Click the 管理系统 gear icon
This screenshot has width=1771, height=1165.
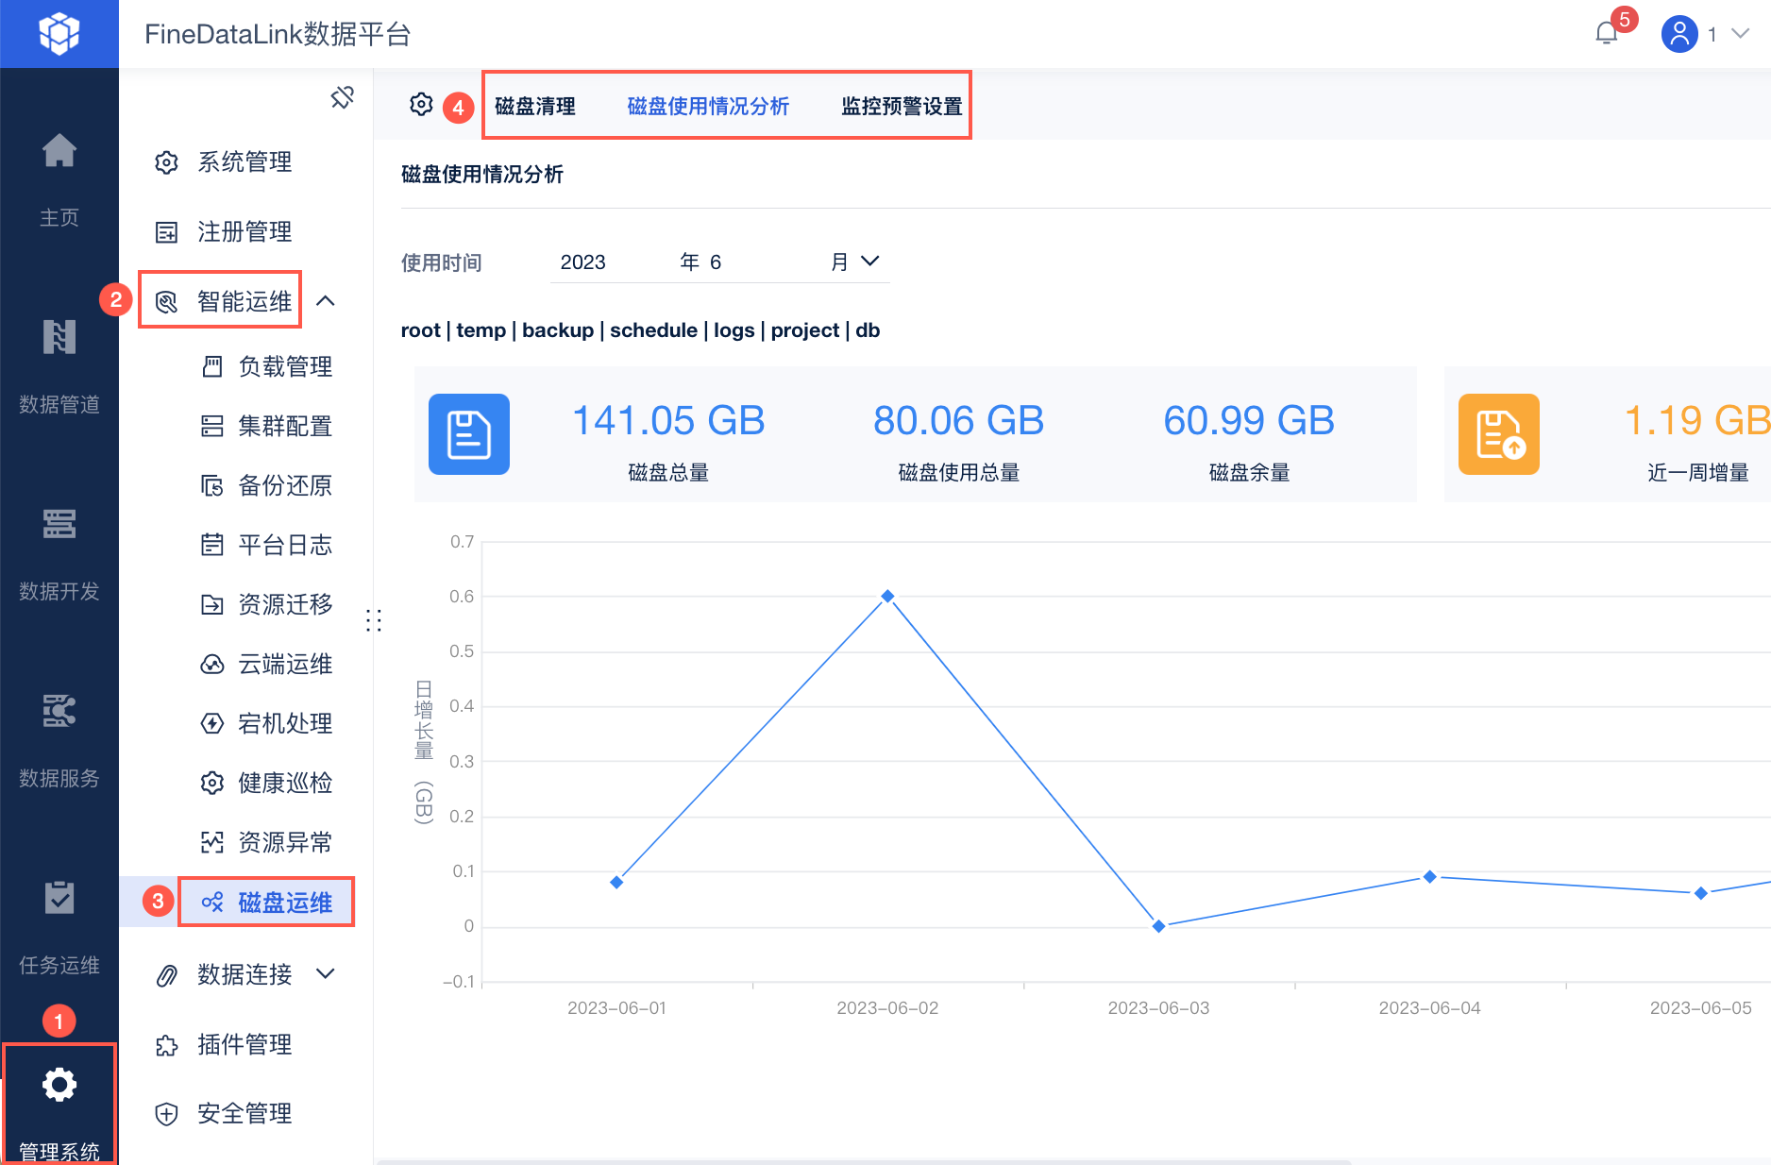click(x=59, y=1086)
